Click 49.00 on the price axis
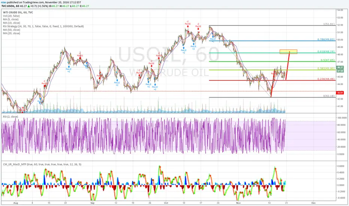The height and width of the screenshot is (206, 349). pos(340,47)
